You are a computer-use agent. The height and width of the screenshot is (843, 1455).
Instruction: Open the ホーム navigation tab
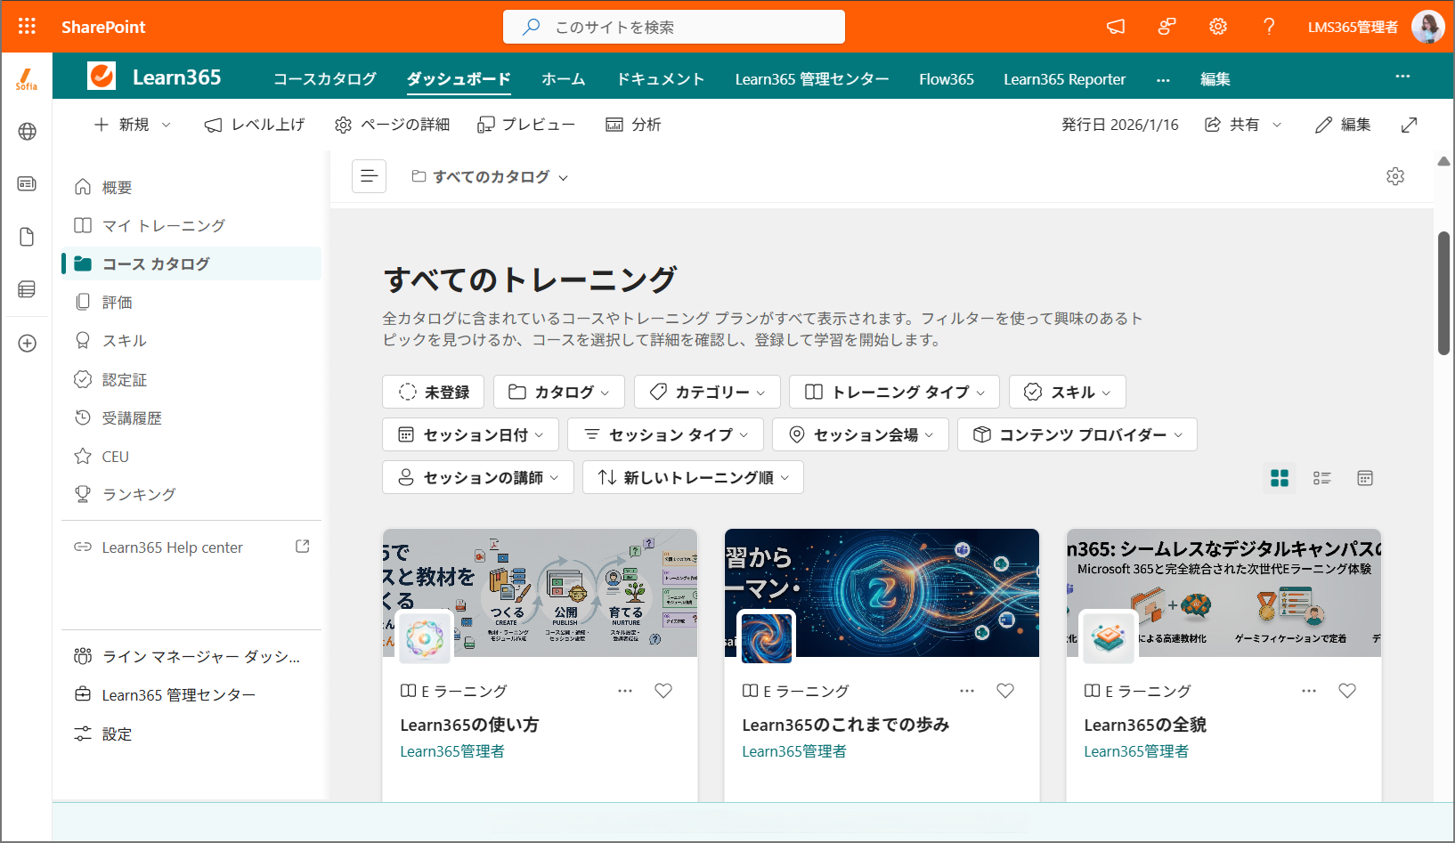[564, 79]
